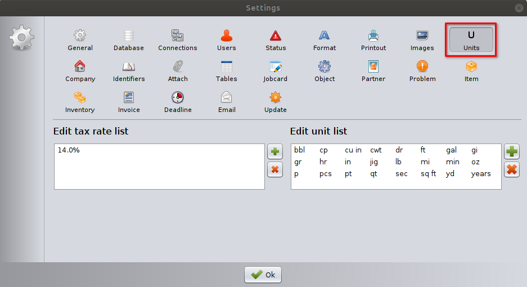The image size is (527, 287).
Task: Select the 14.0% tax rate entry
Action: [x=69, y=150]
